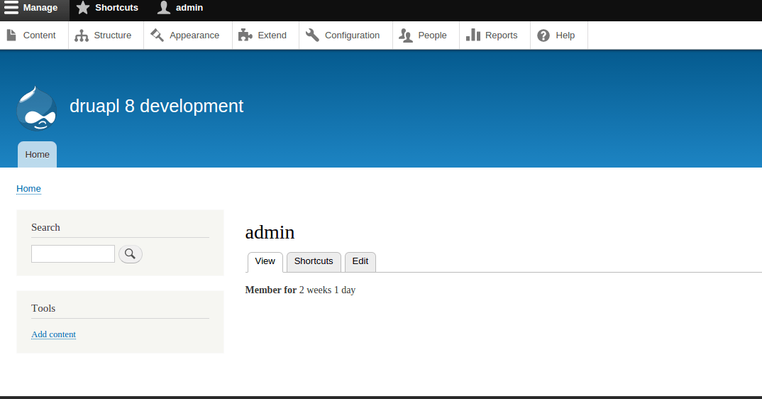Click the Tools block heading

43,309
